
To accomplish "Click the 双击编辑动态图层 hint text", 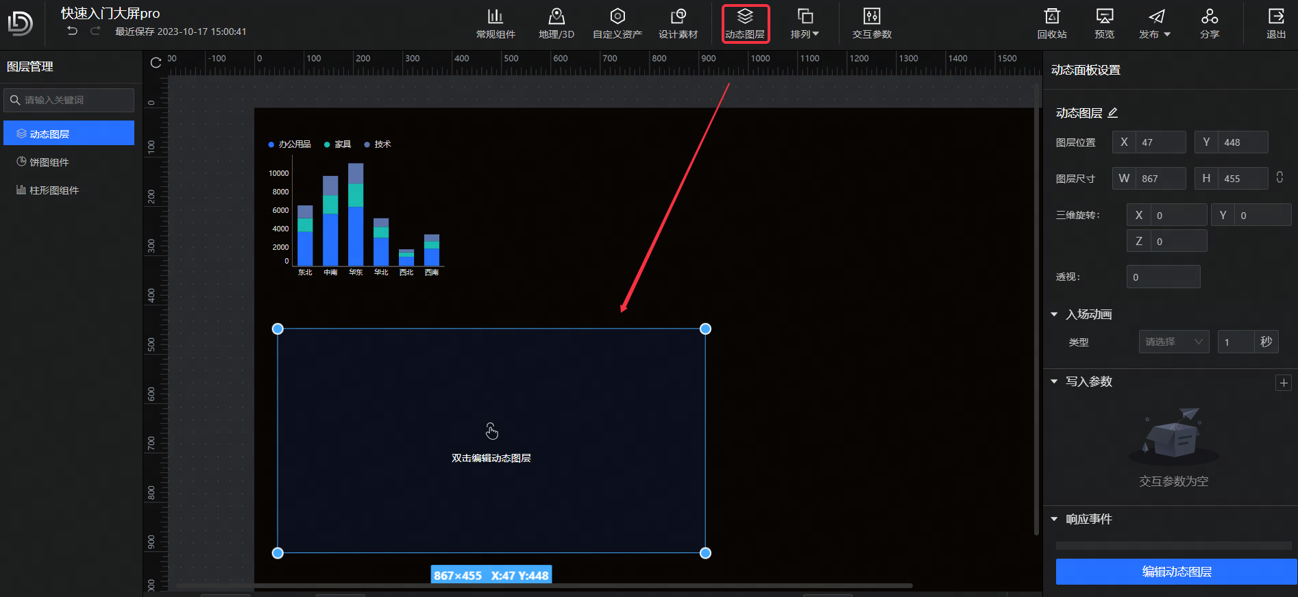I will 491,458.
